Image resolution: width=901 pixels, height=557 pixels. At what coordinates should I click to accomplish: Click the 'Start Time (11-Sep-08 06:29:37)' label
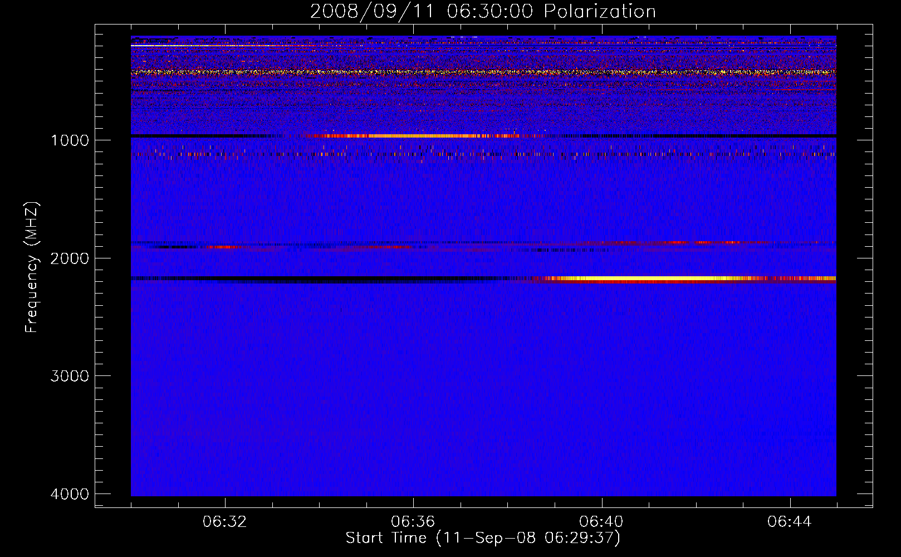pos(483,538)
